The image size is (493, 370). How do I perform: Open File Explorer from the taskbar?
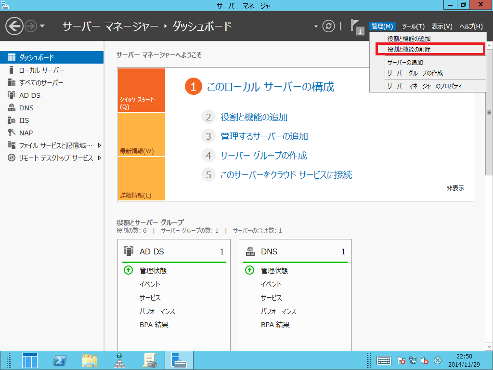(x=89, y=360)
